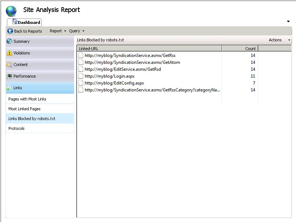
Task: Click the Dashboard tab house icon
Action: click(x=15, y=22)
